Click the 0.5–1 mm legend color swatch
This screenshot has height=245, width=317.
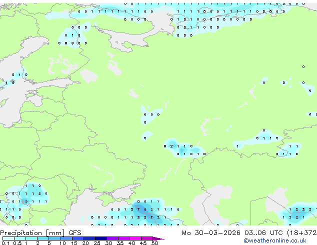[20, 238]
